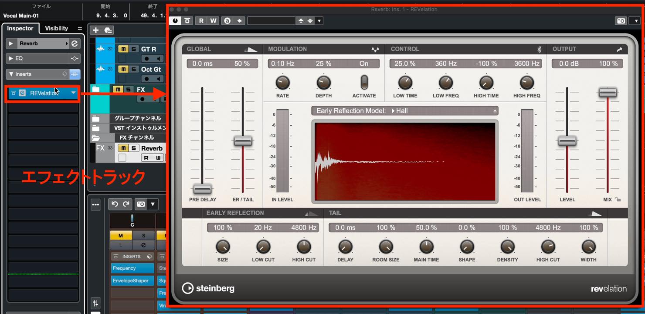Click the undo arrow in the MixConsole
Viewport: 645px width, 314px height.
(x=115, y=204)
